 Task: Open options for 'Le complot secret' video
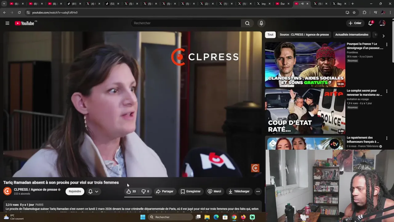click(x=387, y=91)
